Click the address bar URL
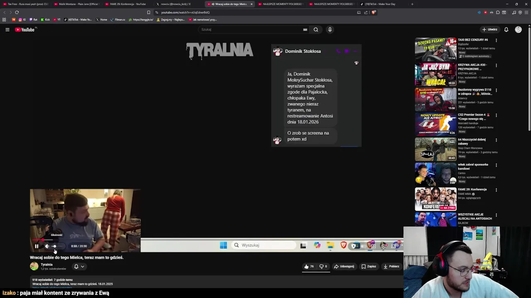This screenshot has height=298, width=531. tap(185, 12)
